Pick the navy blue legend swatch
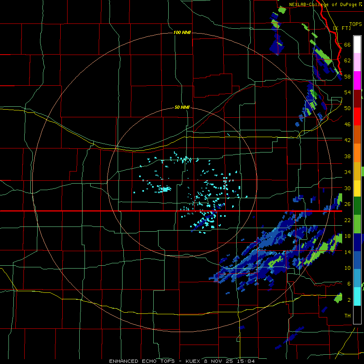This screenshot has width=364, height=364. tap(357, 242)
